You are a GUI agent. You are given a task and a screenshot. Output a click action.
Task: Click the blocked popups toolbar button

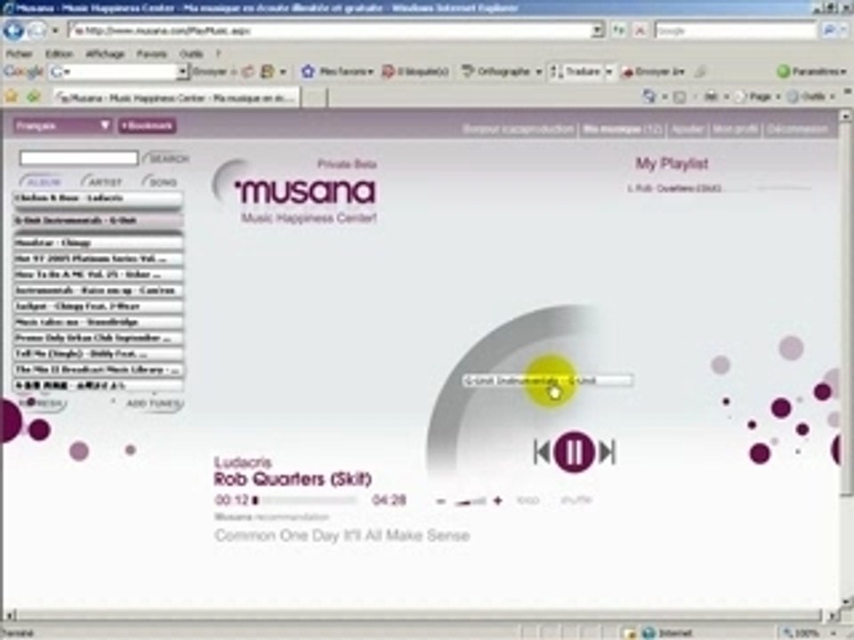[x=415, y=71]
